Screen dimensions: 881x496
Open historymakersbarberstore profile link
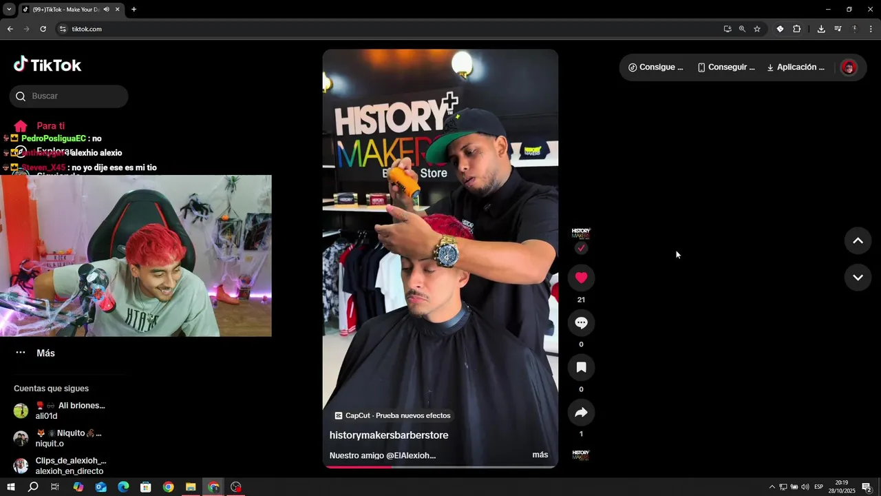pyautogui.click(x=389, y=435)
